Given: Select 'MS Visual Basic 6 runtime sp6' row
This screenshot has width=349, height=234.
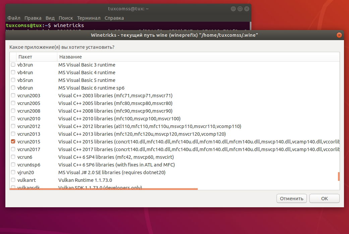Looking at the screenshot, I should [175, 88].
